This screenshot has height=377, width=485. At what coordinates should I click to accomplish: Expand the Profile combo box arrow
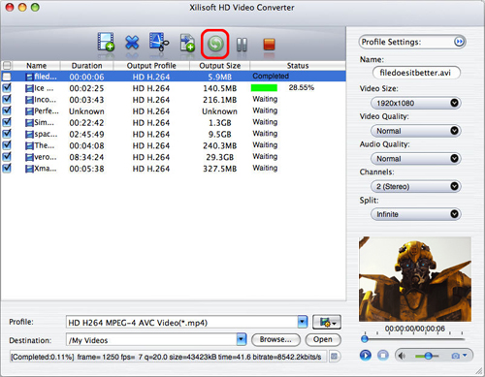pyautogui.click(x=303, y=322)
